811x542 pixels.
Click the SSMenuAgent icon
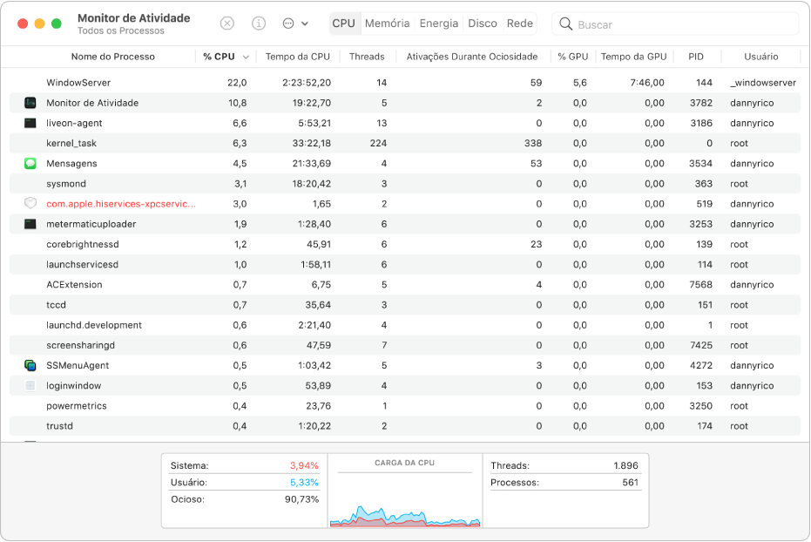(x=30, y=365)
